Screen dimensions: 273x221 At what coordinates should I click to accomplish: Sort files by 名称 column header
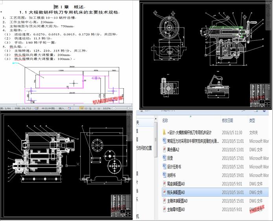pos(165,120)
